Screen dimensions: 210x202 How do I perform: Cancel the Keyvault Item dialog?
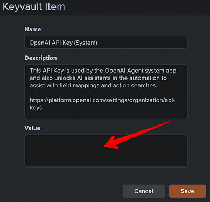[144, 191]
